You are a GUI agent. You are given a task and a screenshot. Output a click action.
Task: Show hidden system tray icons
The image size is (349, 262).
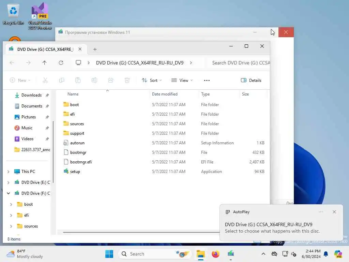coord(263,254)
